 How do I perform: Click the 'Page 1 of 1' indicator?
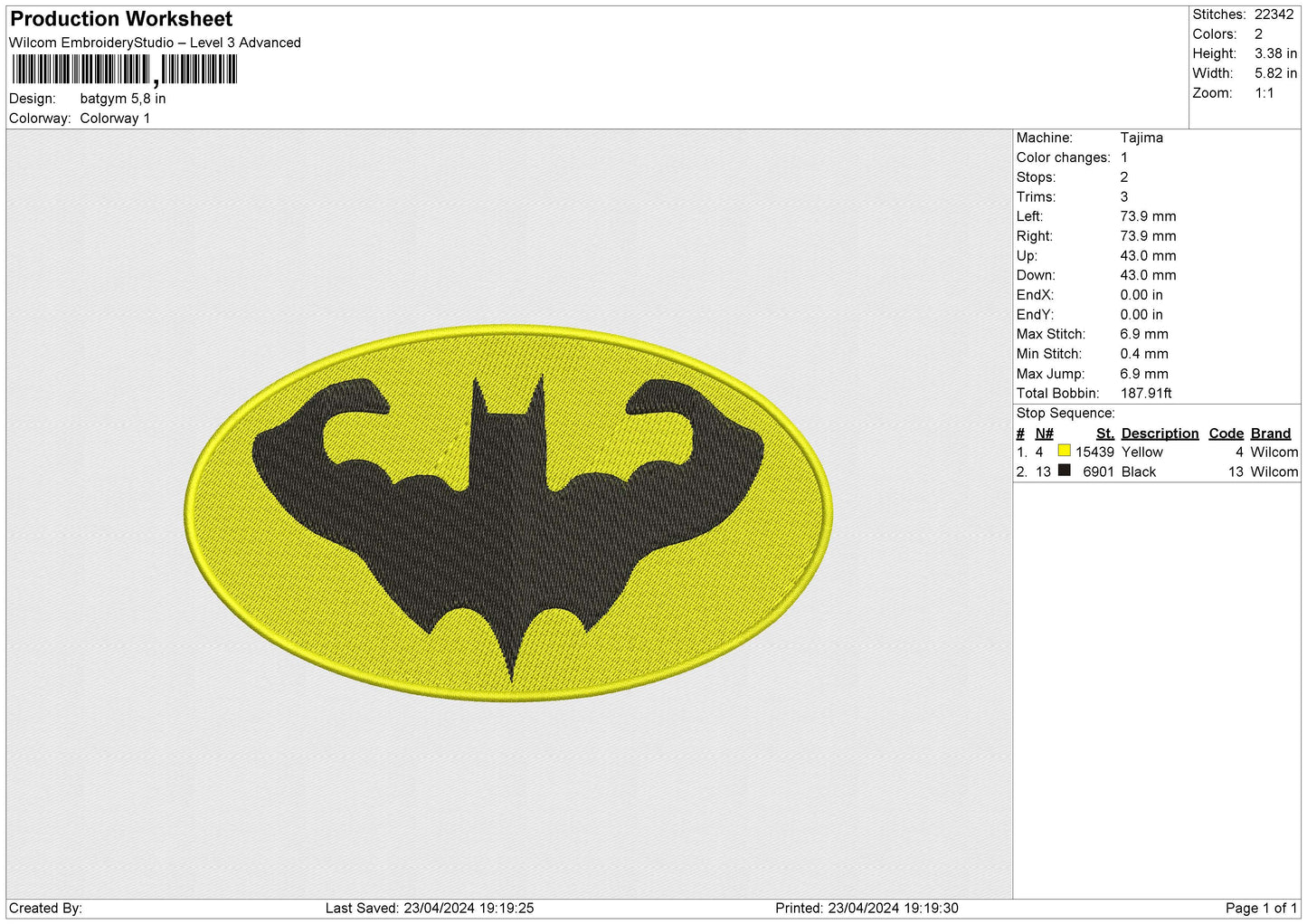(1262, 909)
